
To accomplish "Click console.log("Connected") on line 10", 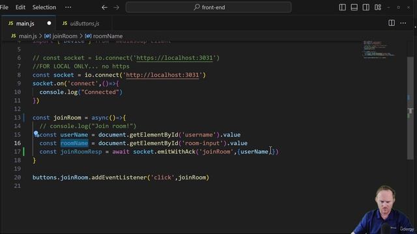I will click(81, 92).
